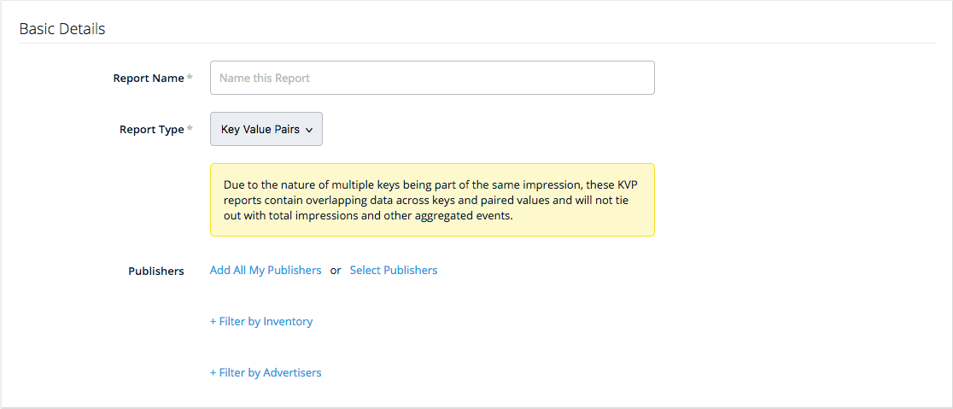The width and height of the screenshot is (953, 409).
Task: Click the required asterisk next to Report Type
Action: (x=190, y=130)
